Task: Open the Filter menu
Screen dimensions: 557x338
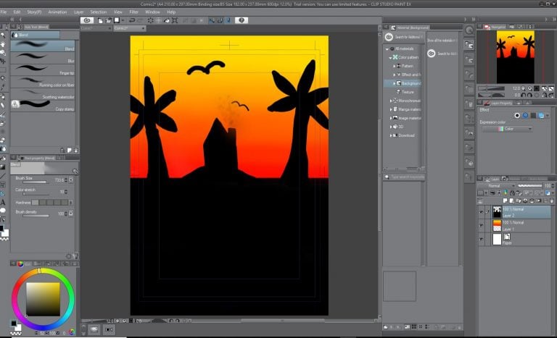Action: 133,12
